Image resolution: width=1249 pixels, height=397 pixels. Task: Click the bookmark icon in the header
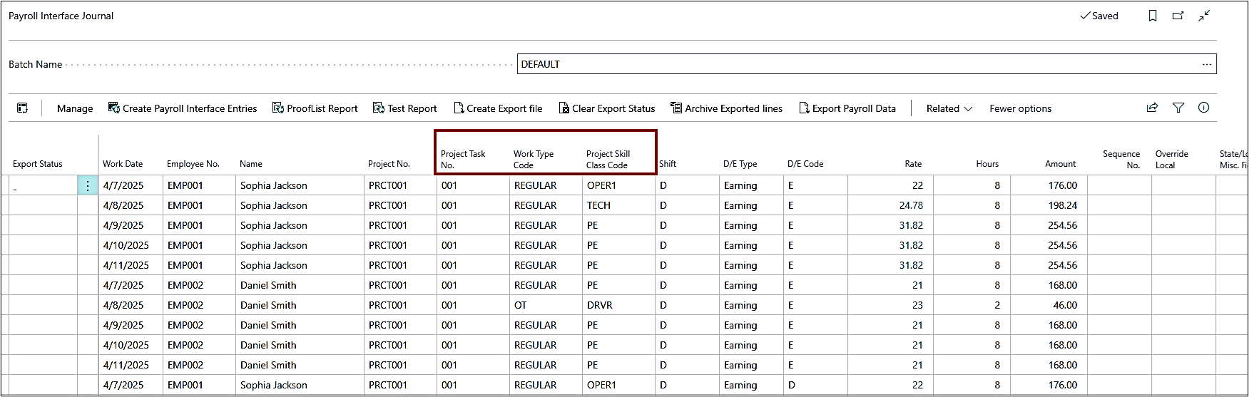coord(1153,16)
